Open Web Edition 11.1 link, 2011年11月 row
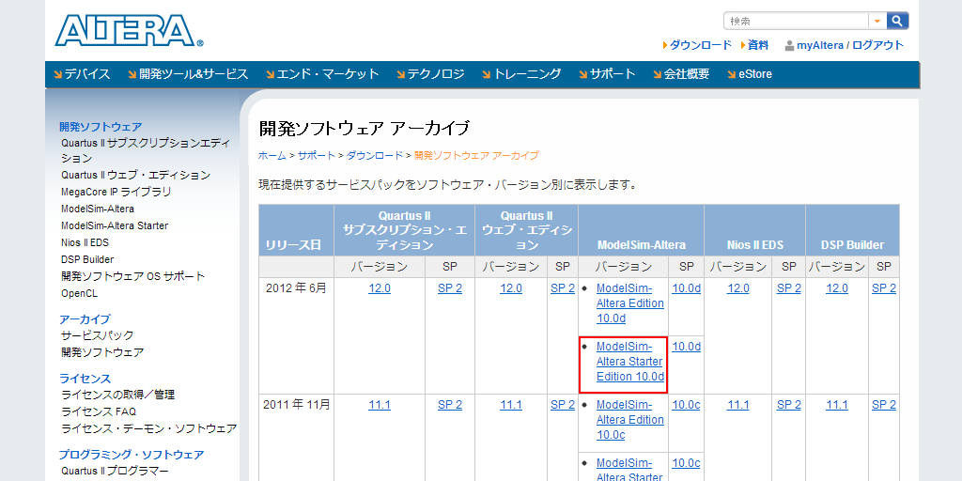 (511, 405)
